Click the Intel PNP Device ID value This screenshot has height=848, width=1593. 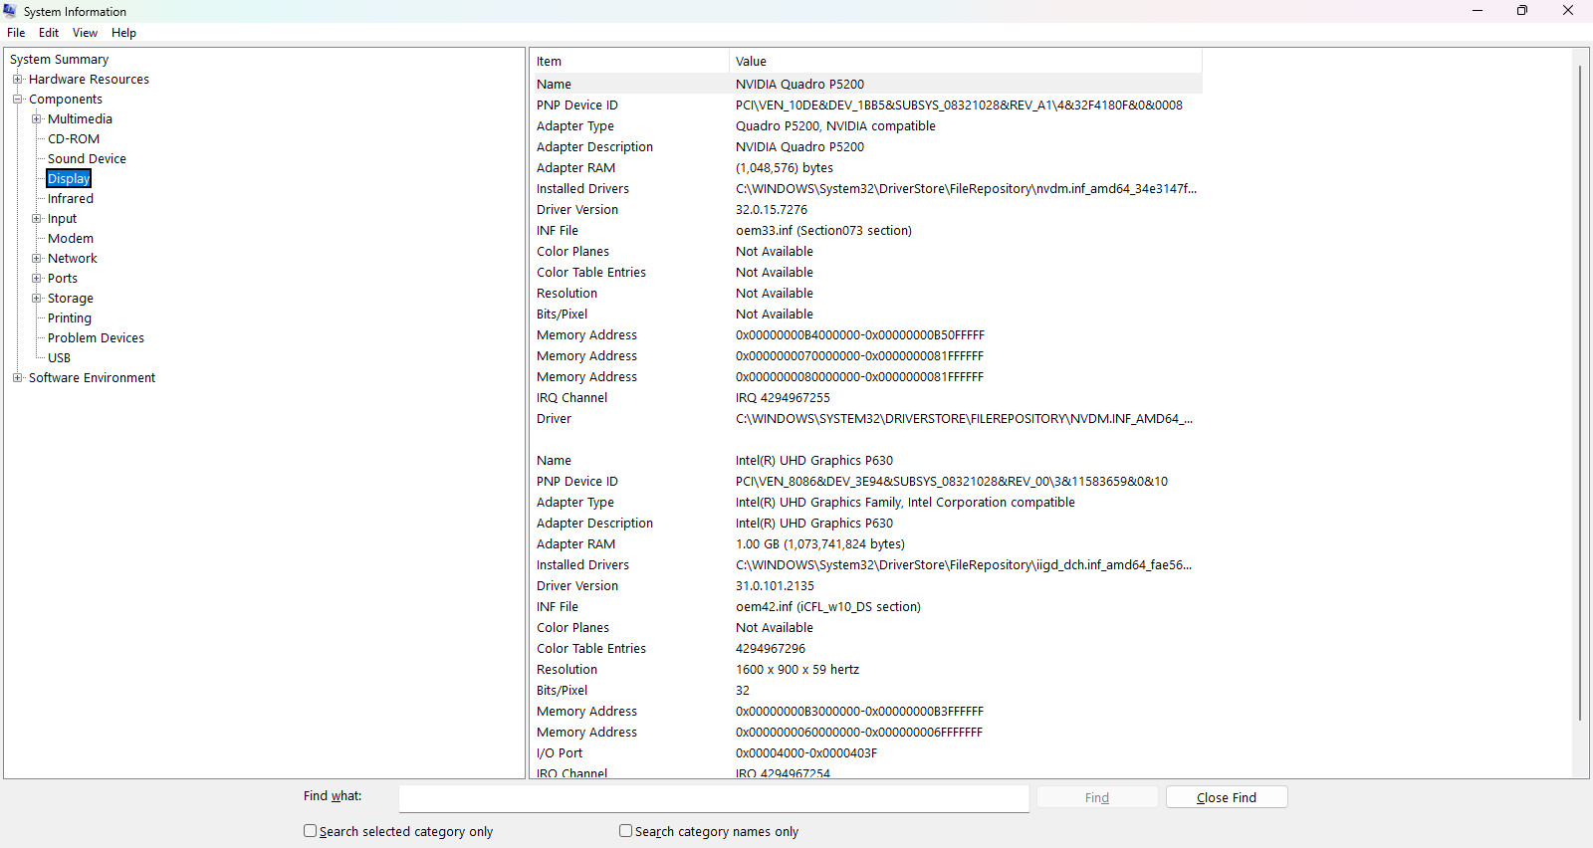click(x=952, y=482)
